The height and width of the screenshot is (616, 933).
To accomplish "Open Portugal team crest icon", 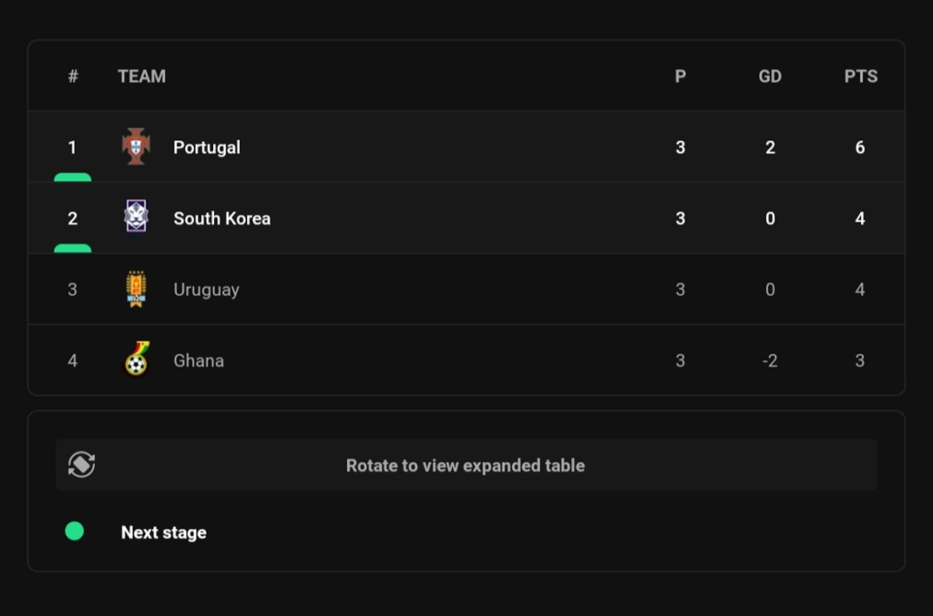I will click(x=136, y=146).
